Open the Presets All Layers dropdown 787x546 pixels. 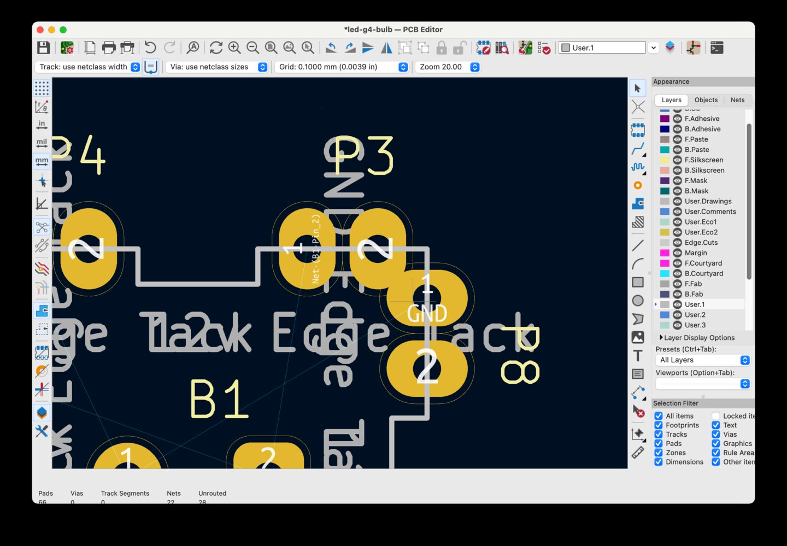pyautogui.click(x=703, y=360)
